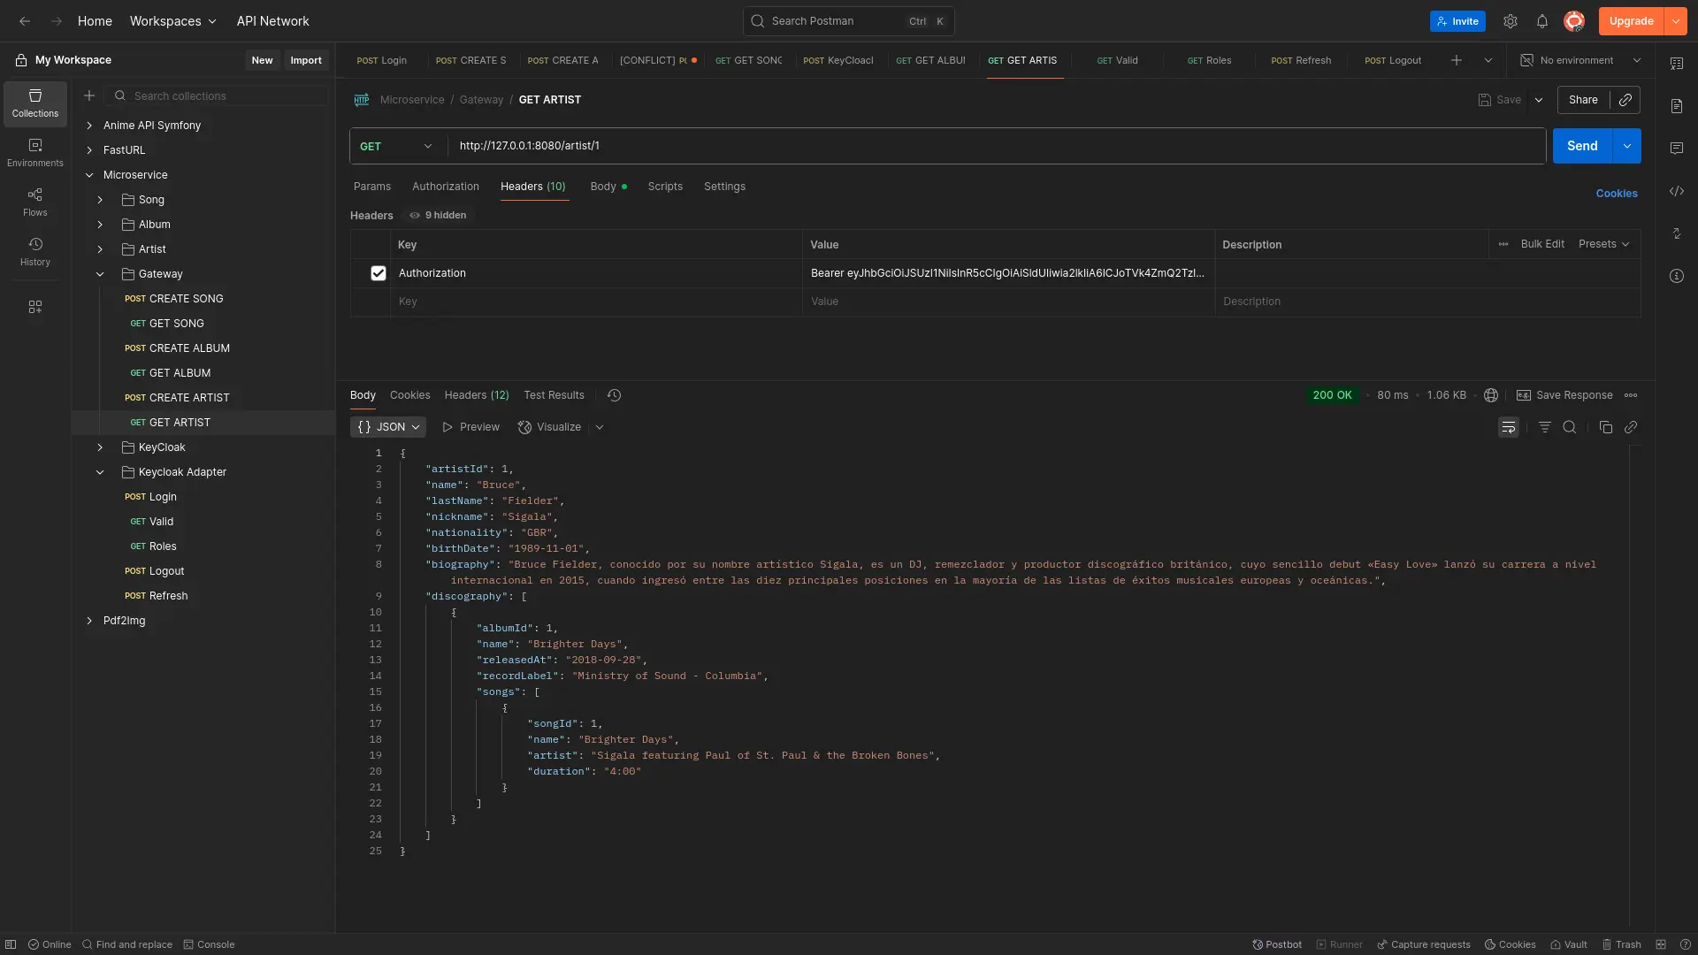Copy the response link icon
This screenshot has height=955, width=1698.
click(x=1631, y=427)
